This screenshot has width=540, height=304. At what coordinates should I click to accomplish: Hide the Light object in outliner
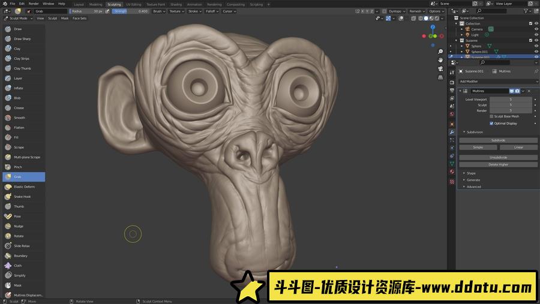(536, 35)
